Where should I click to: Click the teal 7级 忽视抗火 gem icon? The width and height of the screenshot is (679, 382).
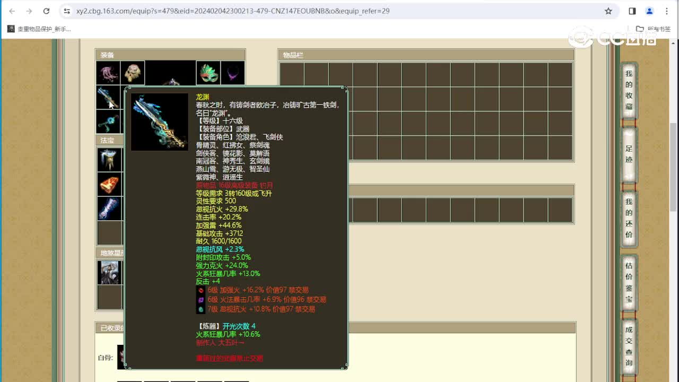tap(201, 309)
